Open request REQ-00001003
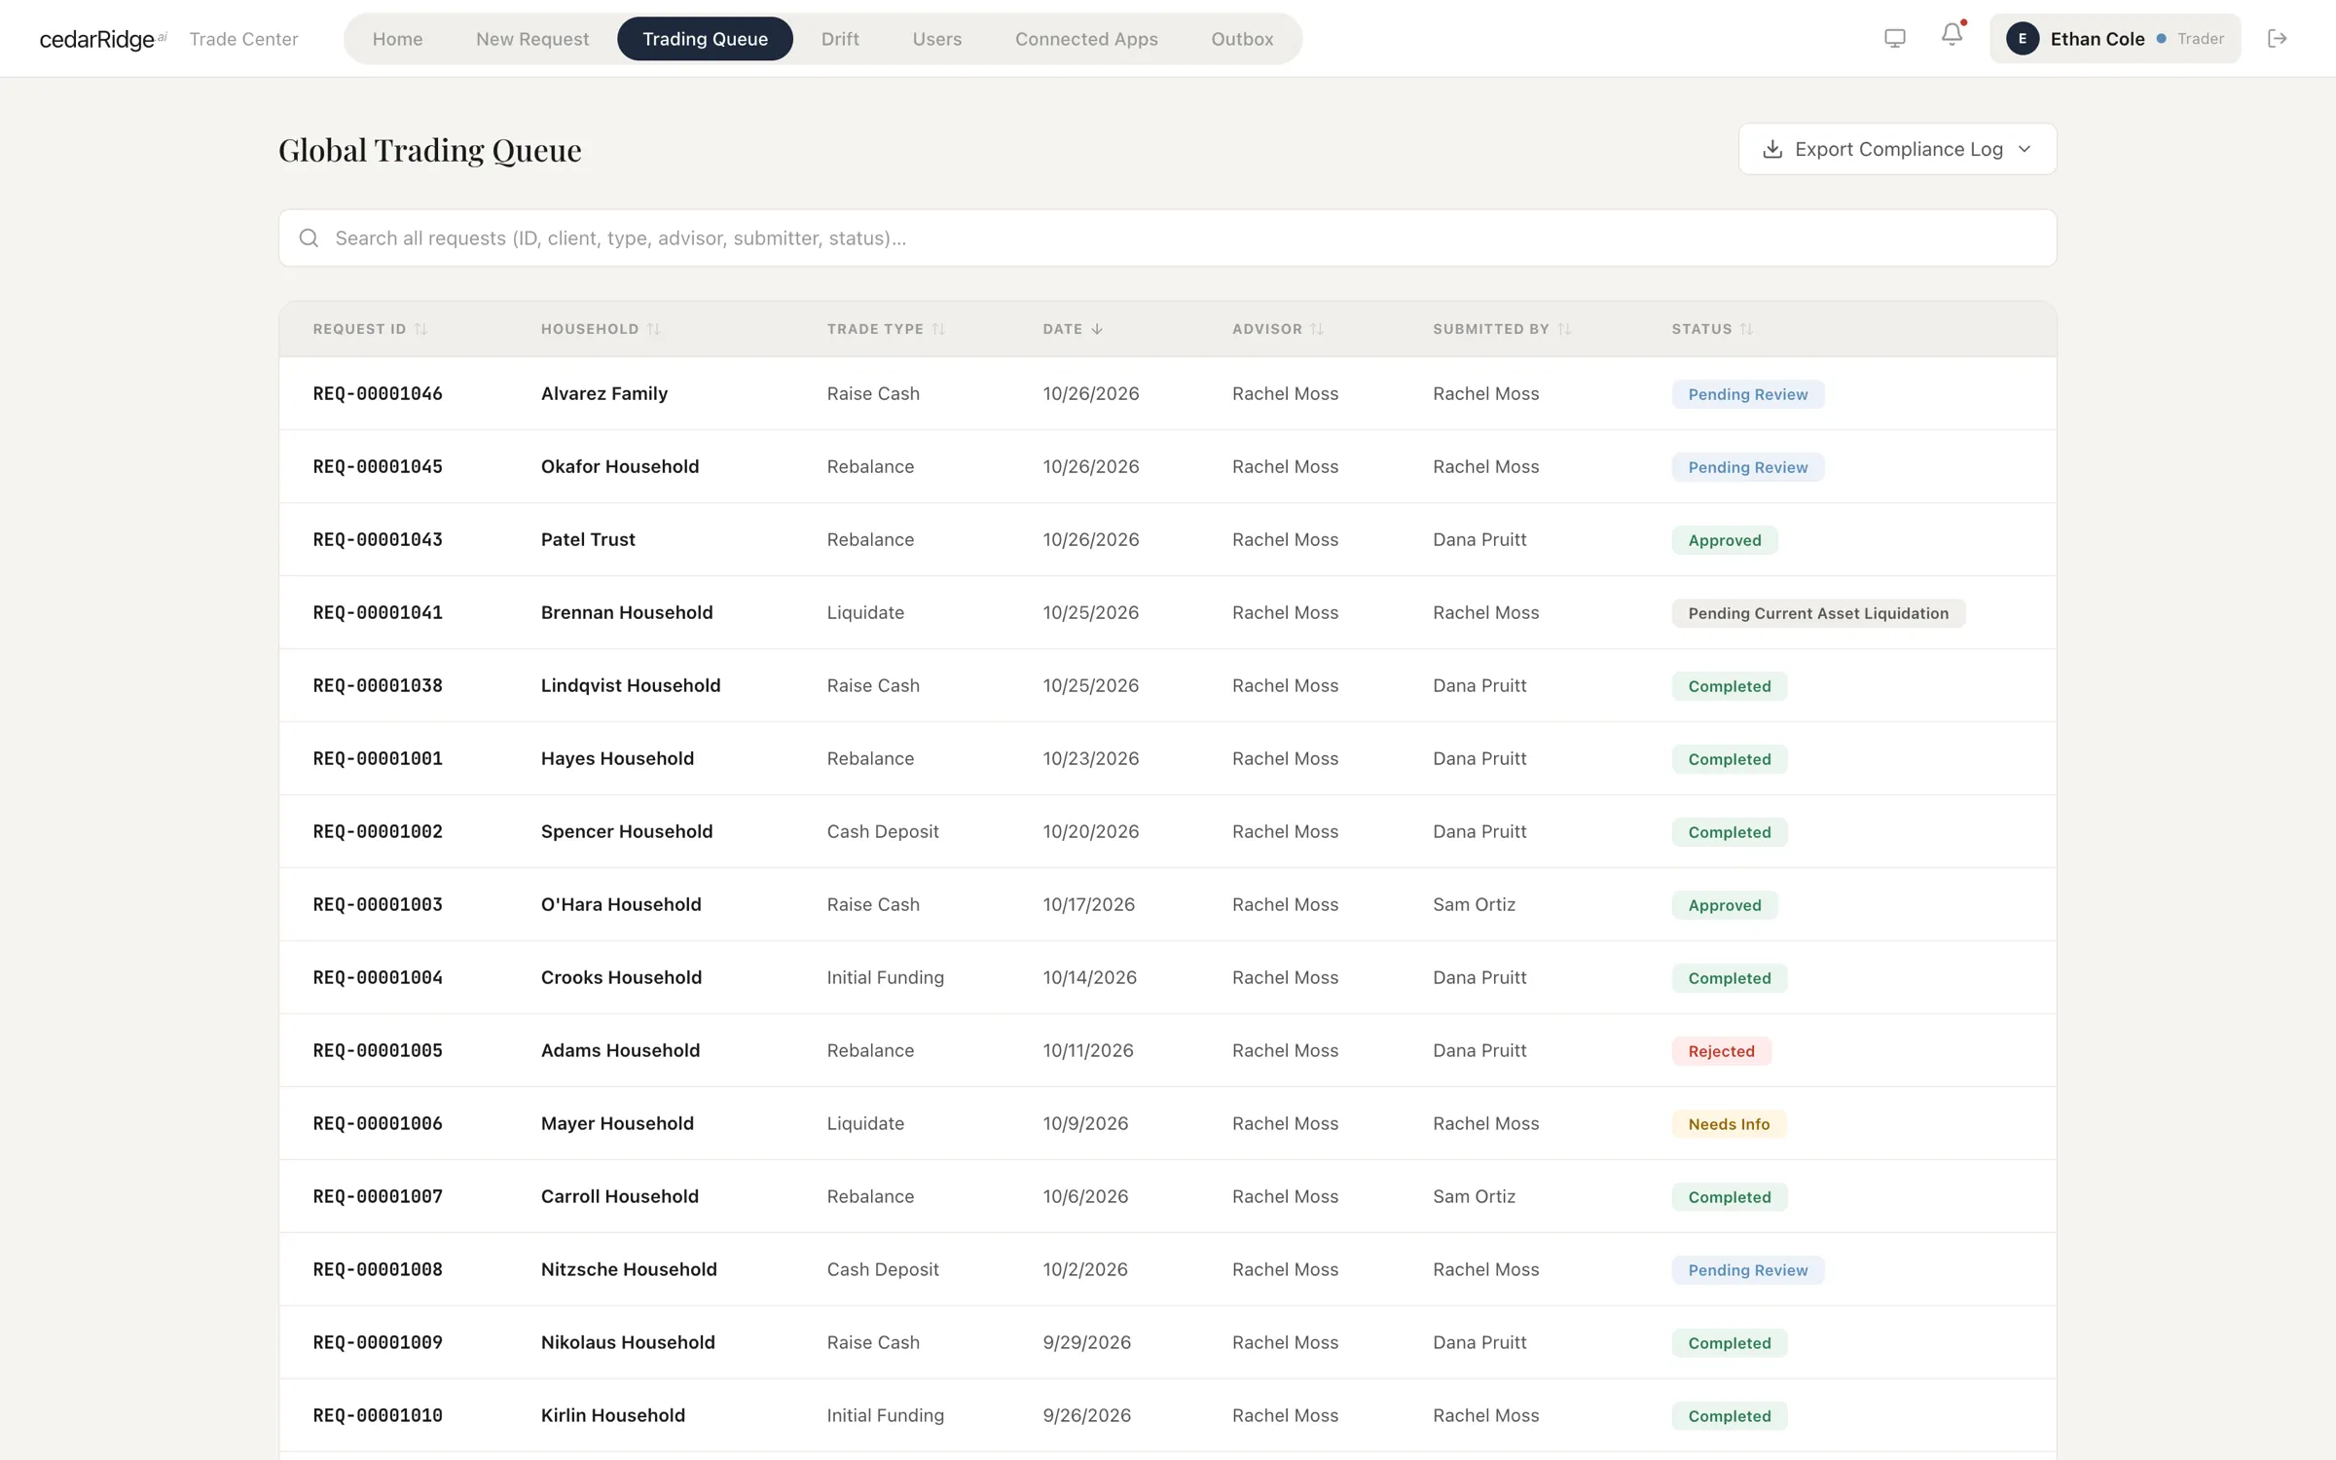The height and width of the screenshot is (1460, 2336). click(378, 905)
